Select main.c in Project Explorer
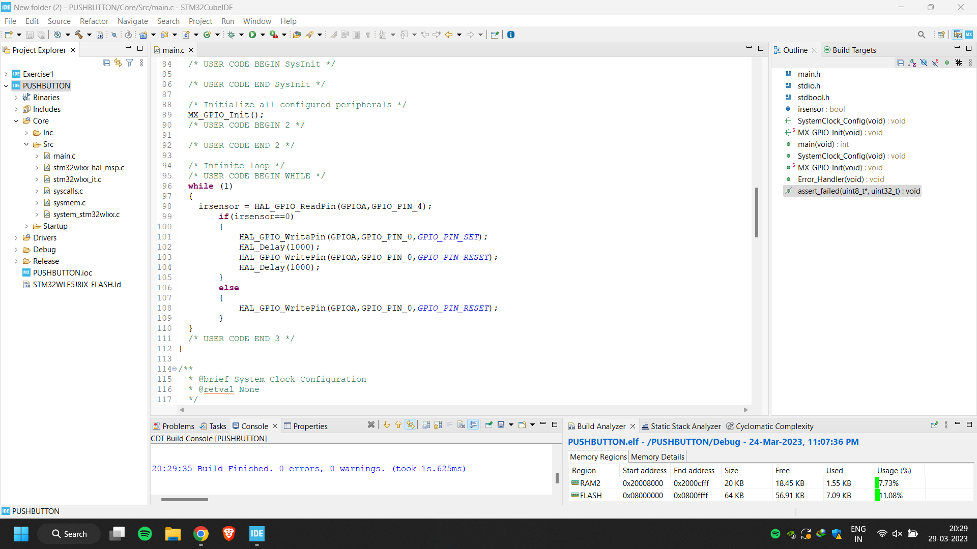 coord(64,156)
